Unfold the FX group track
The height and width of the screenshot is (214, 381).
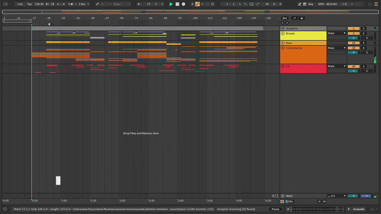[282, 67]
